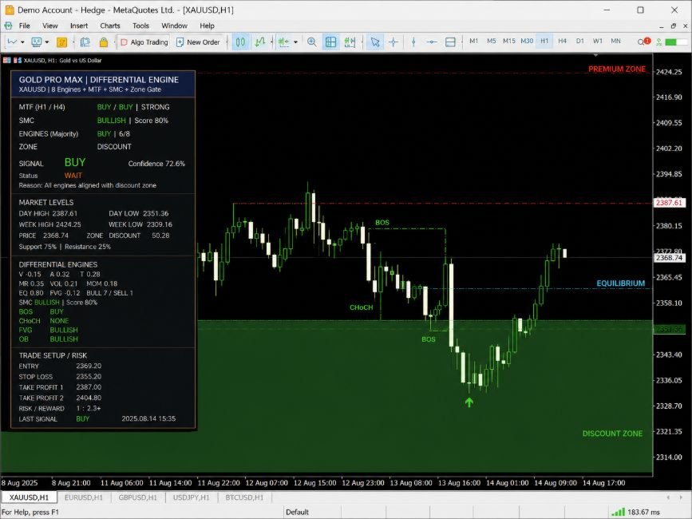
Task: Click the Confidence 72.6% text
Action: 156,164
